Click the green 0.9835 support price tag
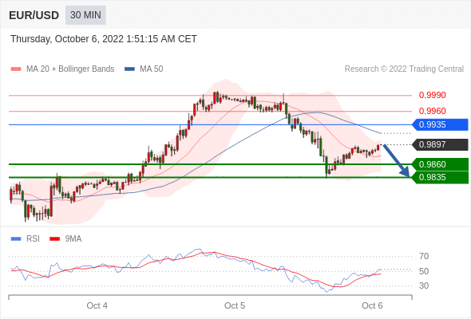Viewport: 471px width, 319px height. (440, 177)
